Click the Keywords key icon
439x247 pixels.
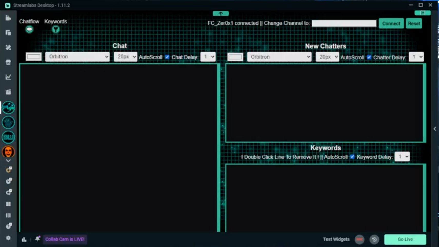[x=56, y=30]
